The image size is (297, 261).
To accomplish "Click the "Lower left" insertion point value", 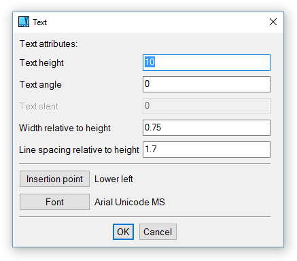I will pos(113,179).
